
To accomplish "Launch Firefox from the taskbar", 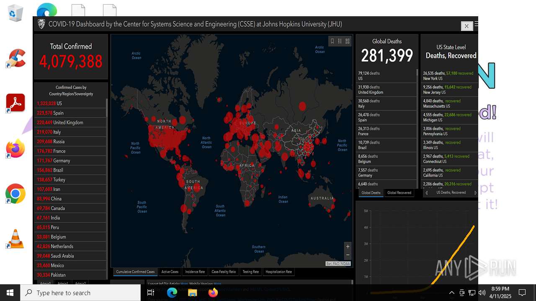I will pyautogui.click(x=213, y=293).
